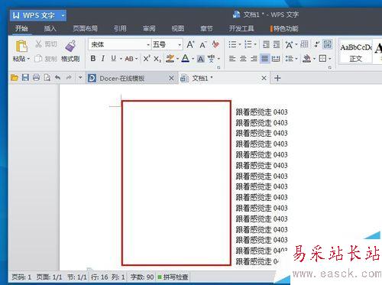Pick text highlight color

point(170,59)
